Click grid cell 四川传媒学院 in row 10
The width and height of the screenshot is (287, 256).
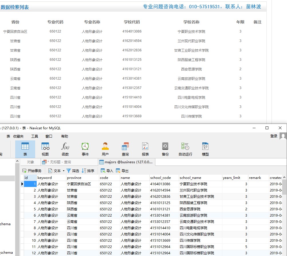pyautogui.click(x=200, y=241)
